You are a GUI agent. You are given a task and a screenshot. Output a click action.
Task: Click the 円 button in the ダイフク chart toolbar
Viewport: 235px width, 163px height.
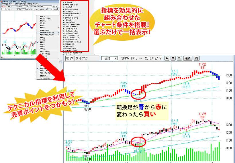(197, 58)
